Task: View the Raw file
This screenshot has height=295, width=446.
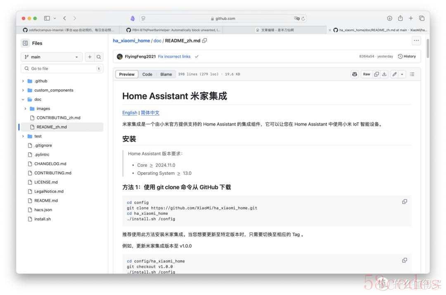Action: click(366, 74)
